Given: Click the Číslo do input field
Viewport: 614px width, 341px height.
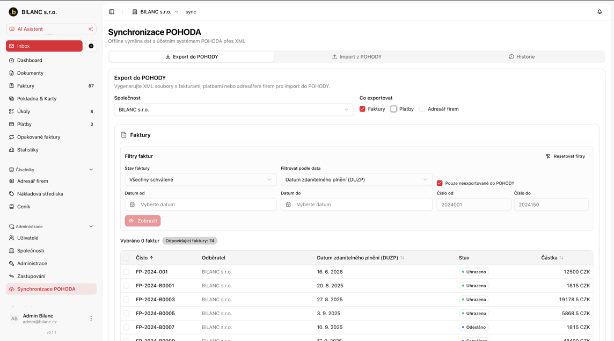Looking at the screenshot, I should [551, 205].
